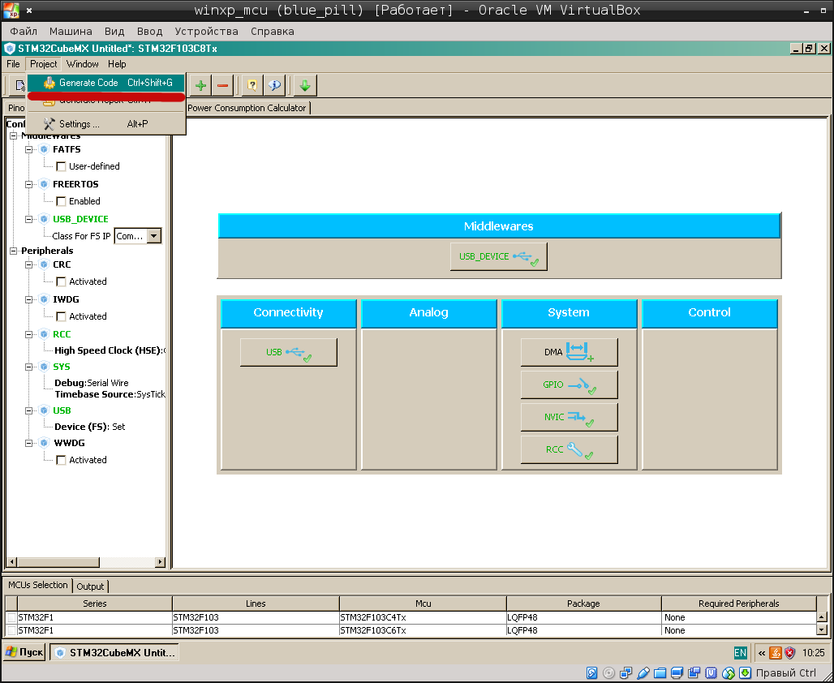This screenshot has width=834, height=683.
Task: Click the EN language indicator
Action: coord(740,653)
